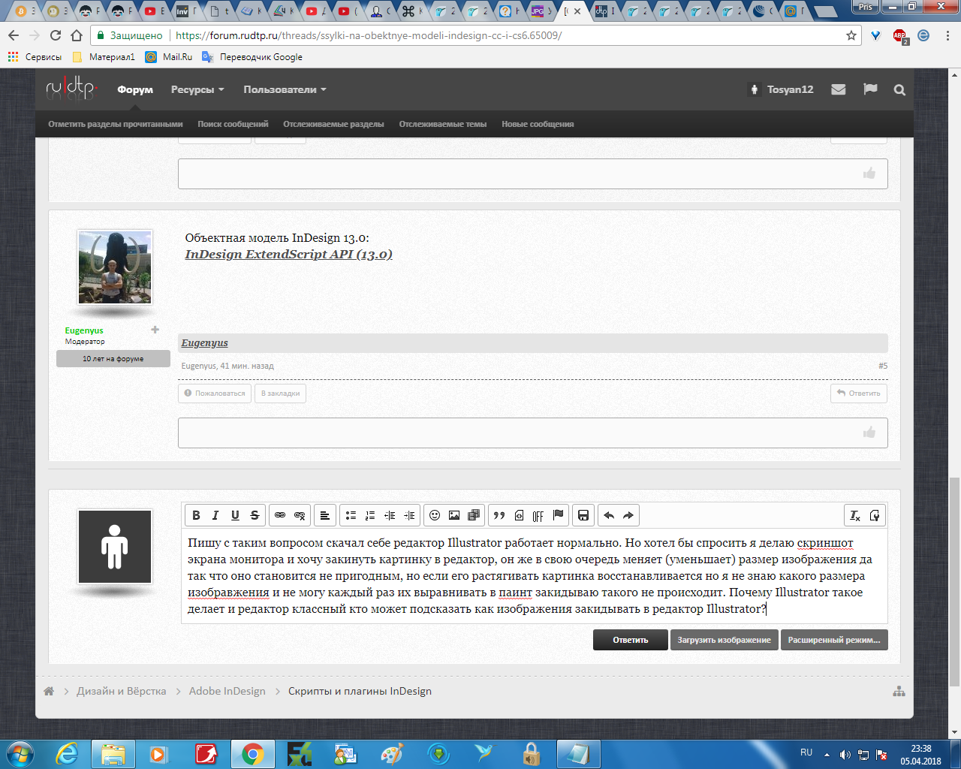Open the InDesign ExtendScript API (13.0) link
The image size is (961, 769).
click(x=289, y=254)
